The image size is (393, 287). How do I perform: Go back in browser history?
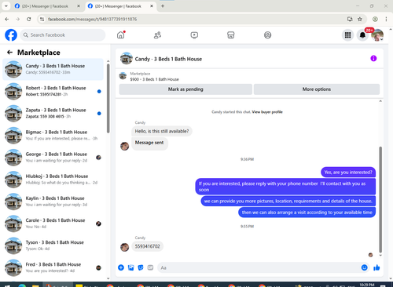pos(7,19)
